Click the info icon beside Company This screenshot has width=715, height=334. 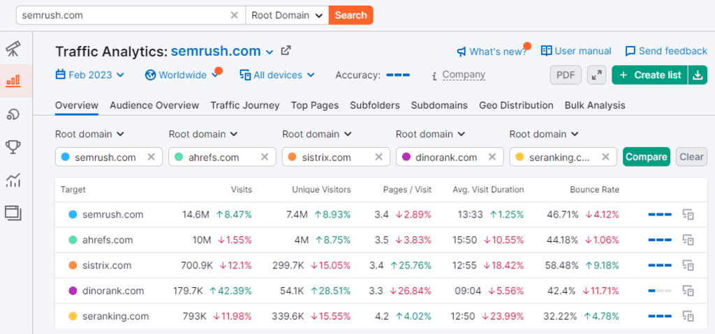[x=434, y=75]
